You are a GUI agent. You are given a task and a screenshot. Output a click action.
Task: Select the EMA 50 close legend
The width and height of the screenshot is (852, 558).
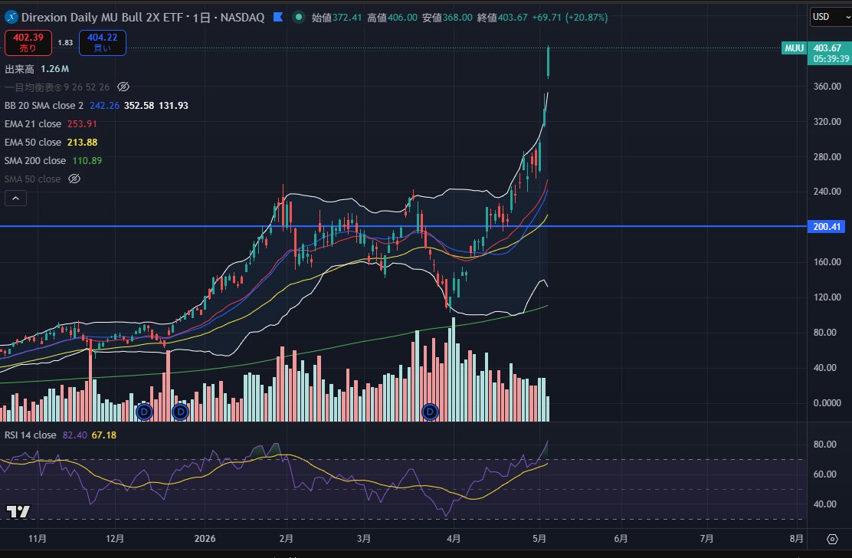33,143
